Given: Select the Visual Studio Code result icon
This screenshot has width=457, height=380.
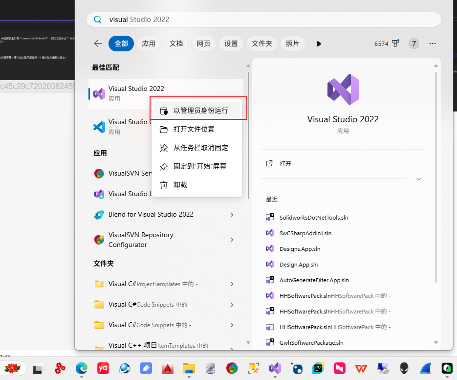Looking at the screenshot, I should 99,127.
